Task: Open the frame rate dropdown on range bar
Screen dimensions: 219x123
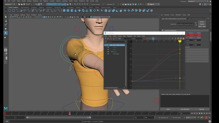Action: coord(191,118)
